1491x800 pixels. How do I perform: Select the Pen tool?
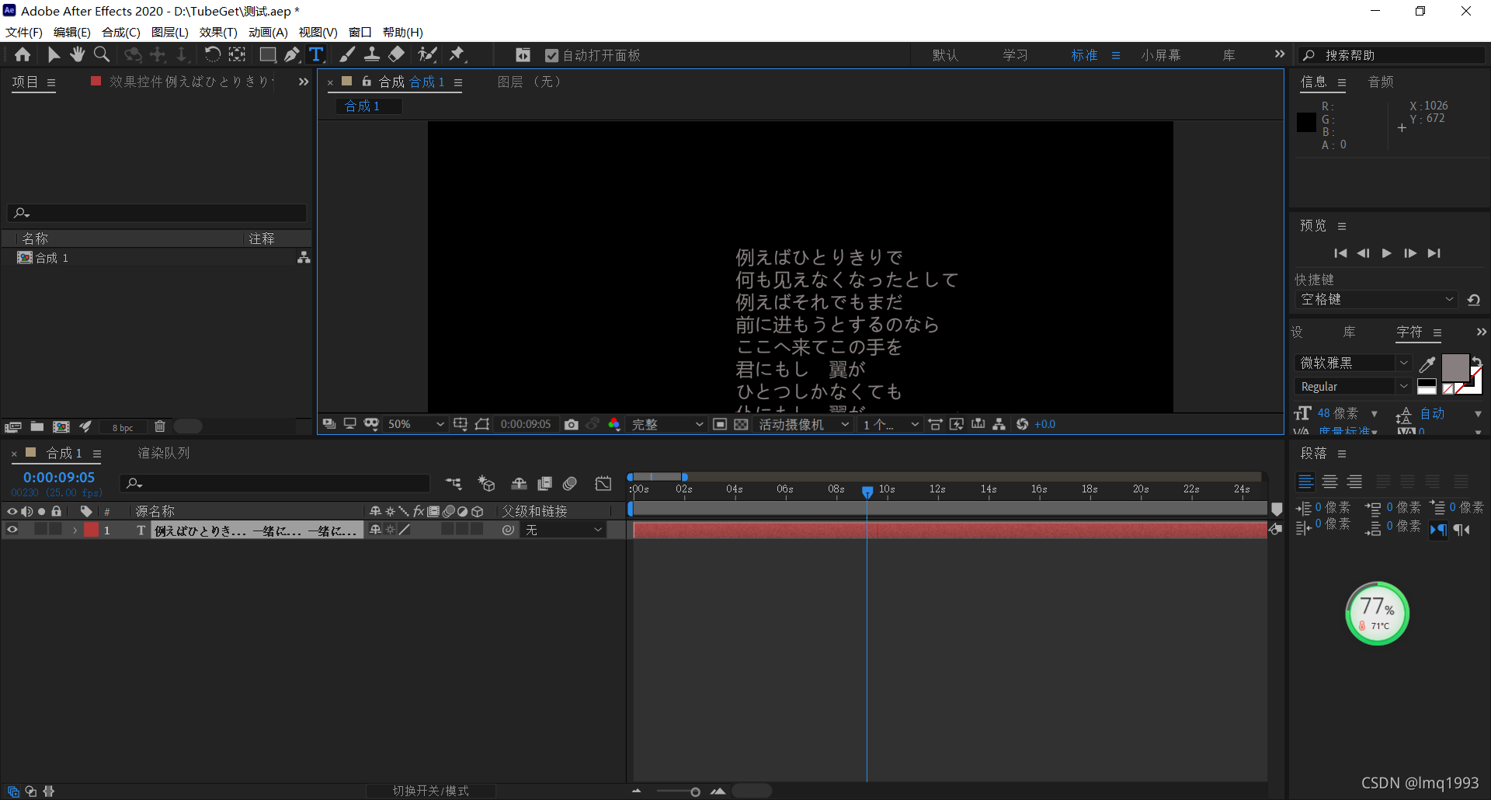click(292, 54)
